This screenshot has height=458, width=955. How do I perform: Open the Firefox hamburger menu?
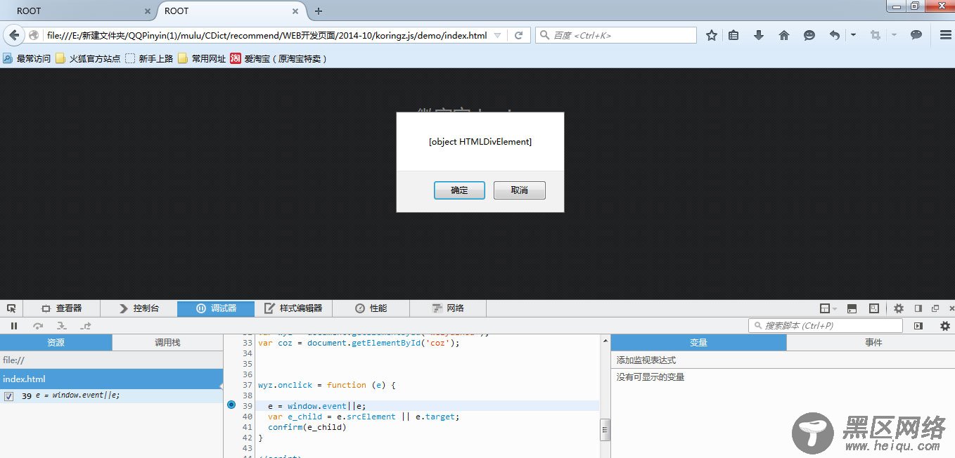click(x=946, y=35)
